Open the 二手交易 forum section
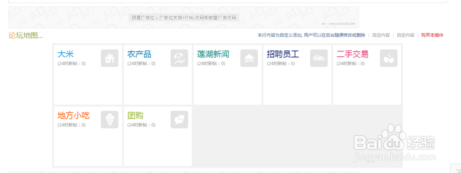Screen dimensions: 461x173 [x=353, y=54]
